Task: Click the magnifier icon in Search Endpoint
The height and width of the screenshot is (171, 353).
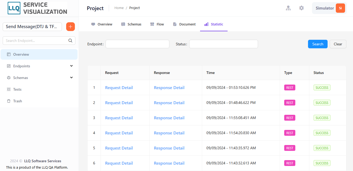Action: 70,41
